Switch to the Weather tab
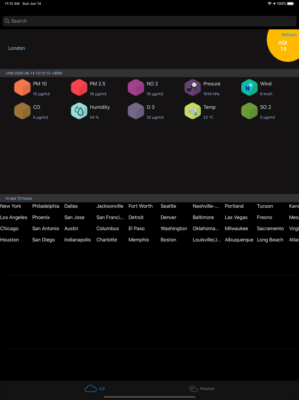The width and height of the screenshot is (299, 400). click(x=202, y=389)
